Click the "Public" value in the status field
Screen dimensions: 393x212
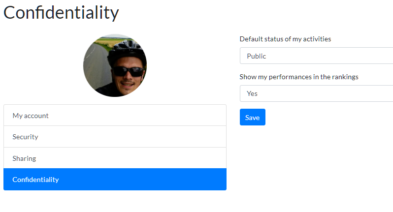(x=257, y=56)
